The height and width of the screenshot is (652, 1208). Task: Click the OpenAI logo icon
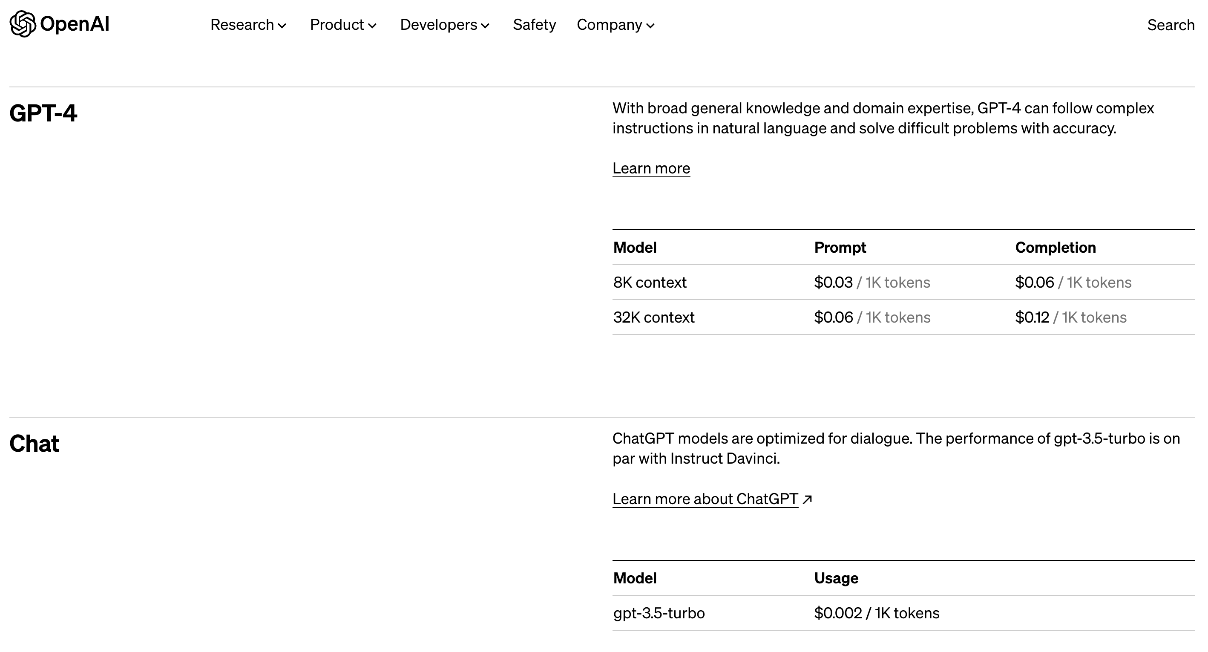tap(23, 24)
